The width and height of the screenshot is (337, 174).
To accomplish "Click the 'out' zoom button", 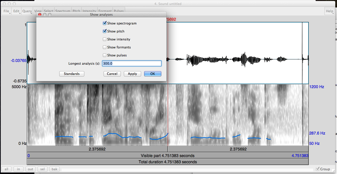I will tap(31, 169).
